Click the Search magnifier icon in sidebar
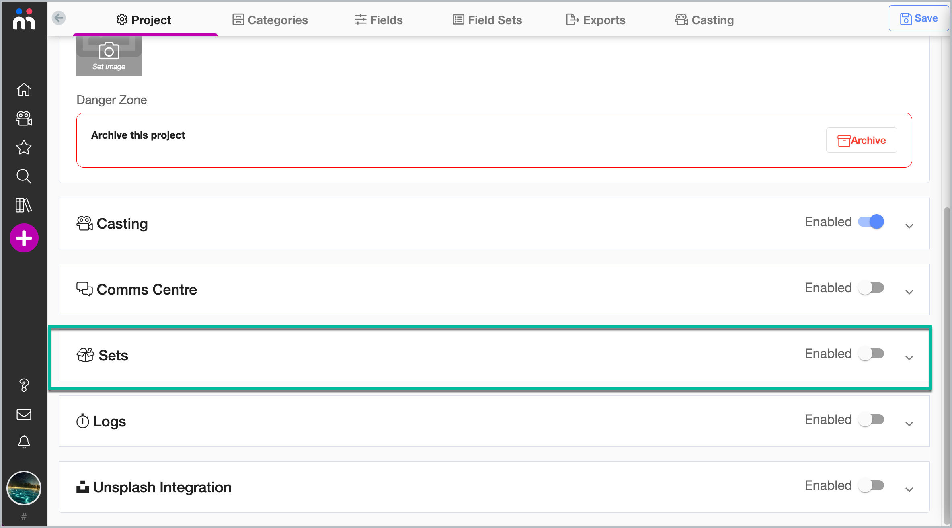This screenshot has height=528, width=952. pyautogui.click(x=24, y=176)
